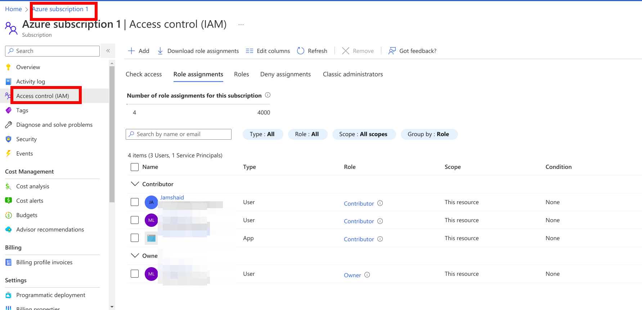Click the Remove button

(358, 51)
